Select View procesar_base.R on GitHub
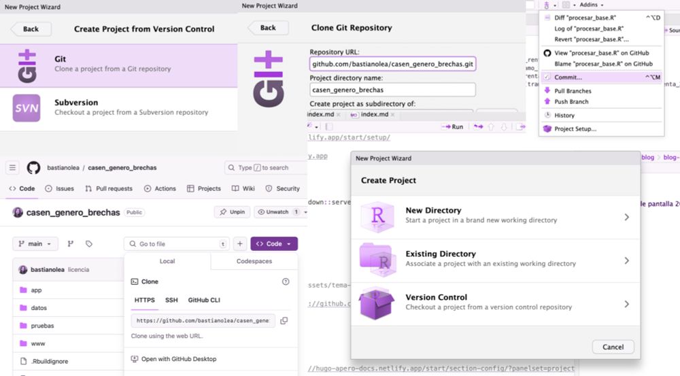The height and width of the screenshot is (376, 680). [x=602, y=53]
